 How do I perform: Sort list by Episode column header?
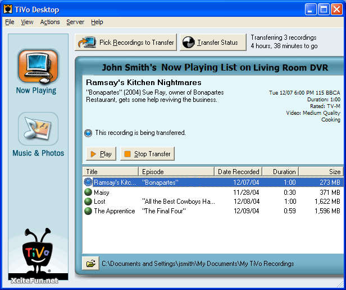point(176,171)
